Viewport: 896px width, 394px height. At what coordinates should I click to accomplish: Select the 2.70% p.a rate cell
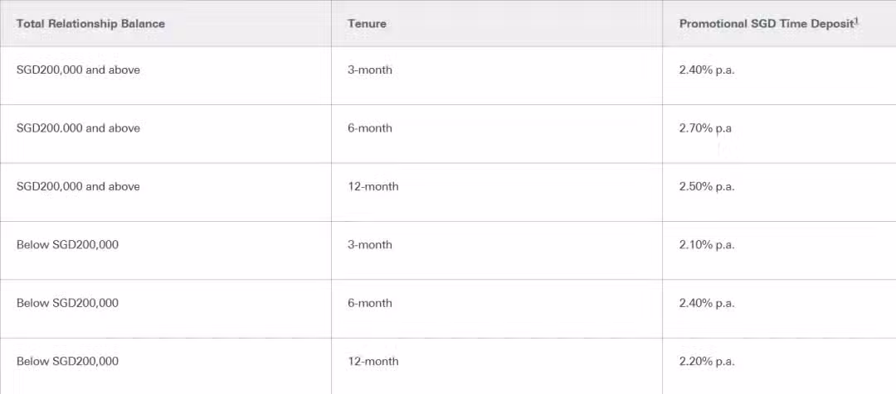tap(705, 128)
